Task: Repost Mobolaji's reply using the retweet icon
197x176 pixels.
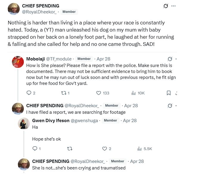Action: 65,93
